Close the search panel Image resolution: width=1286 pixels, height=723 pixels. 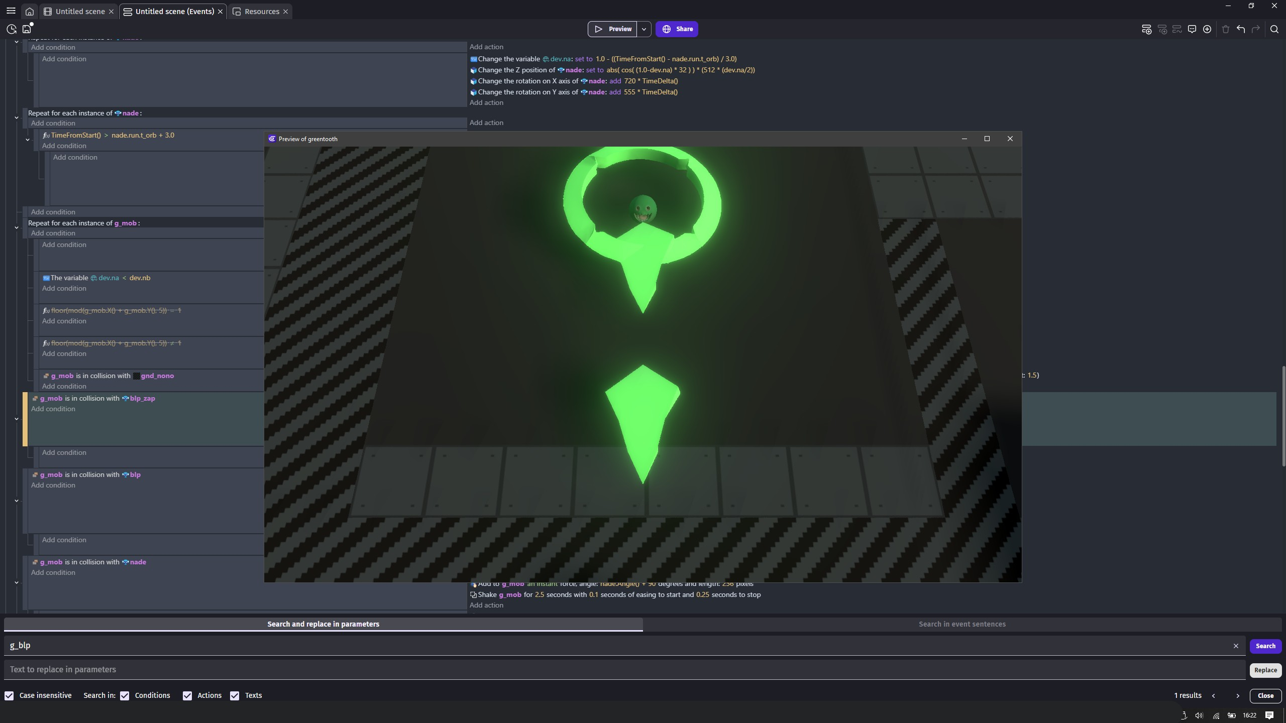(1265, 696)
